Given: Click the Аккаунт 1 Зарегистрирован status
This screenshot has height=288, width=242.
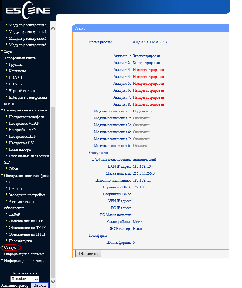Looking at the screenshot, I should tap(147, 56).
